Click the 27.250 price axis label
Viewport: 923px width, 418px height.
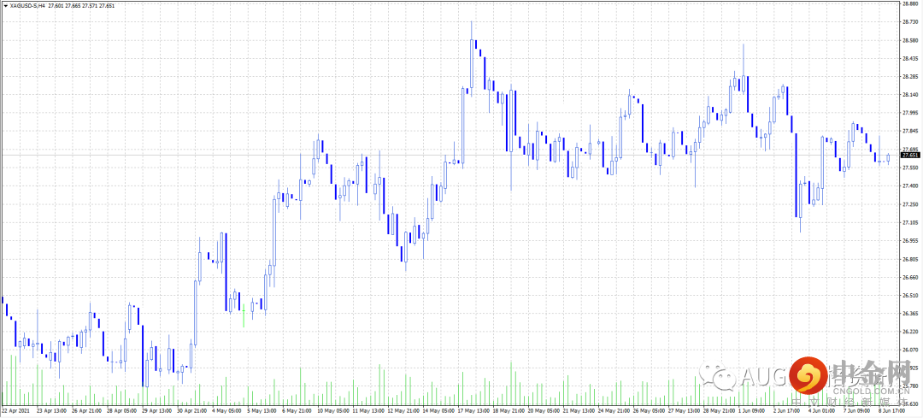910,204
